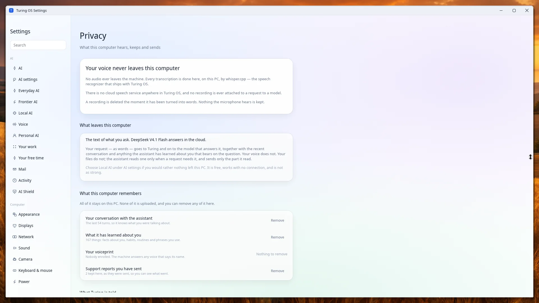Open Power settings label
Viewport: 539px width, 303px height.
[x=24, y=282]
